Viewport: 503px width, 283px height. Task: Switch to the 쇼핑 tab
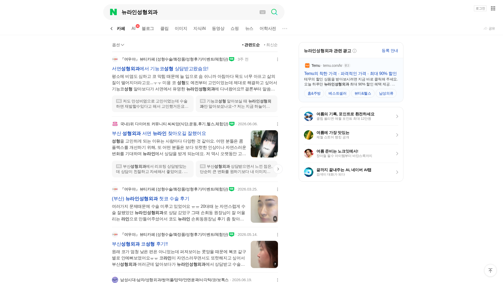(x=234, y=29)
